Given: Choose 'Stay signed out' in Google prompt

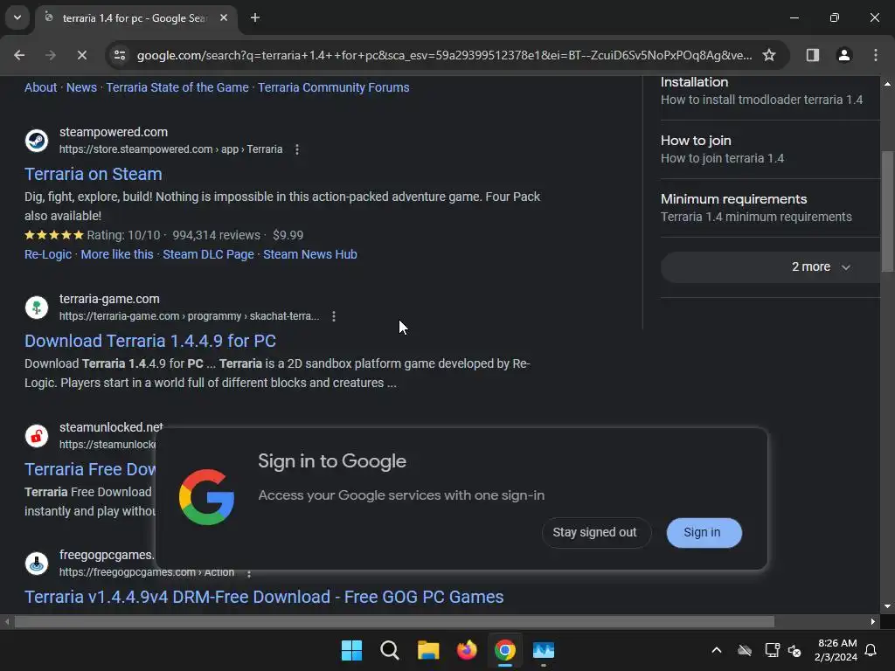Looking at the screenshot, I should click(x=594, y=532).
